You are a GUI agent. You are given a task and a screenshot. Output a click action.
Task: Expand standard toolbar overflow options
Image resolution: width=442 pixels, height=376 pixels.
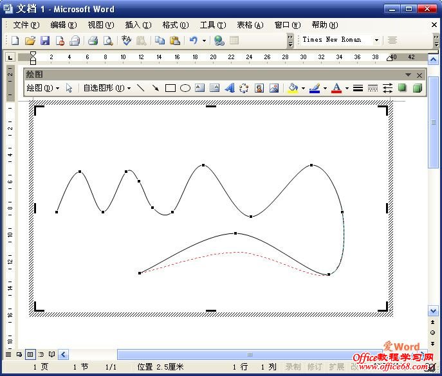click(x=290, y=41)
